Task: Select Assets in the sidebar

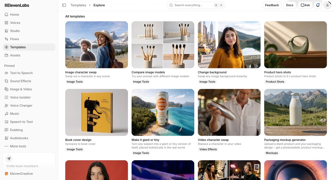Action: click(29, 55)
